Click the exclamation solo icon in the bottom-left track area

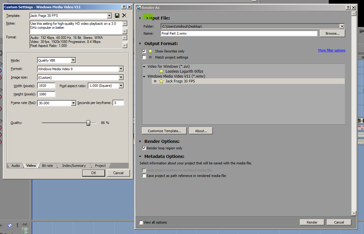[17, 225]
